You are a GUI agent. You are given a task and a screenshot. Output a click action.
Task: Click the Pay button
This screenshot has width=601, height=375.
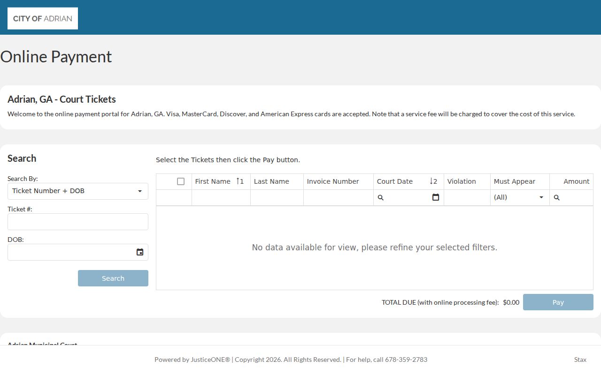[x=558, y=302]
